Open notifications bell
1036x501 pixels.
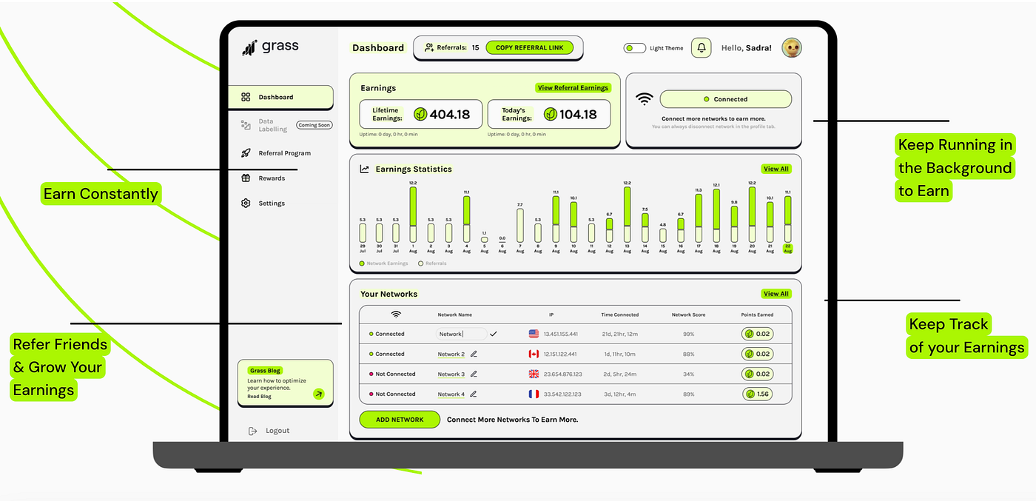[x=702, y=47]
